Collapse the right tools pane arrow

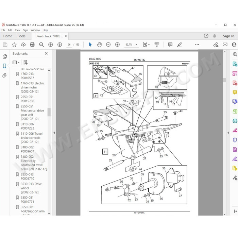point(228,133)
